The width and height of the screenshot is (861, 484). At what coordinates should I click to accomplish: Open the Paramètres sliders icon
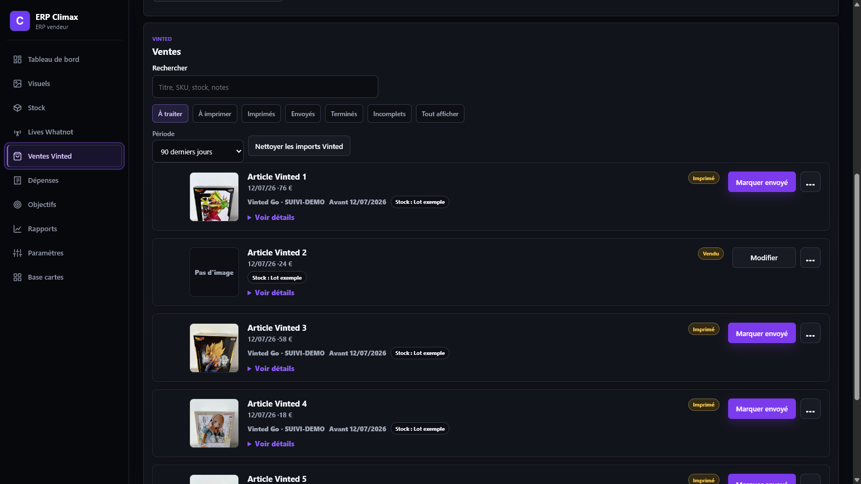click(x=18, y=253)
